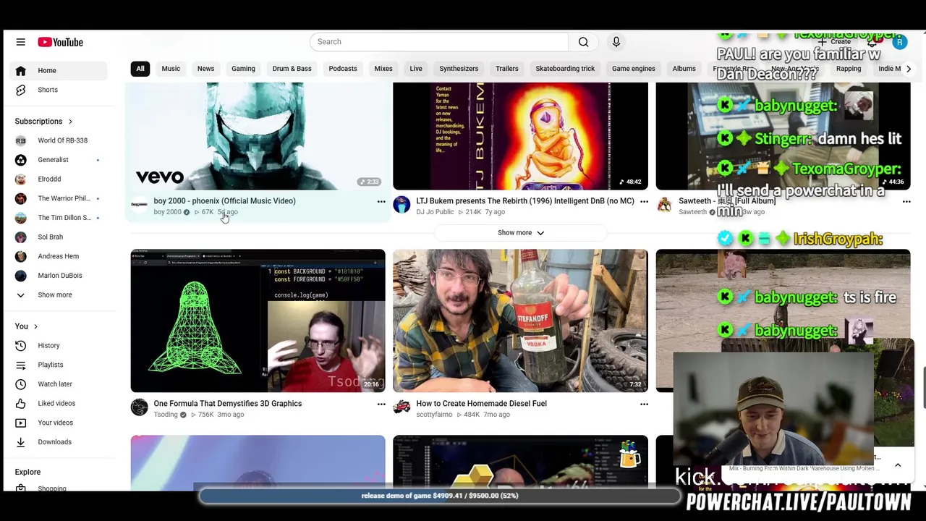The width and height of the screenshot is (926, 521).
Task: Select the Trailers filter chip
Action: (507, 69)
